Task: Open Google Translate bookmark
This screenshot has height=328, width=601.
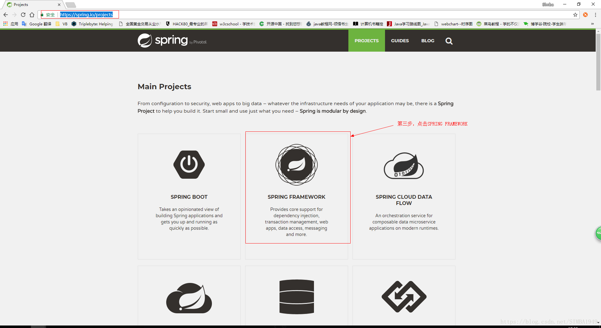Action: pos(37,24)
